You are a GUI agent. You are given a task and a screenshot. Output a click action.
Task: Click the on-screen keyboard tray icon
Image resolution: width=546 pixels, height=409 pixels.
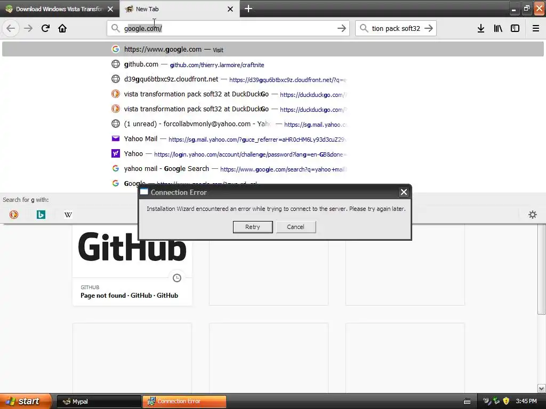click(x=467, y=402)
